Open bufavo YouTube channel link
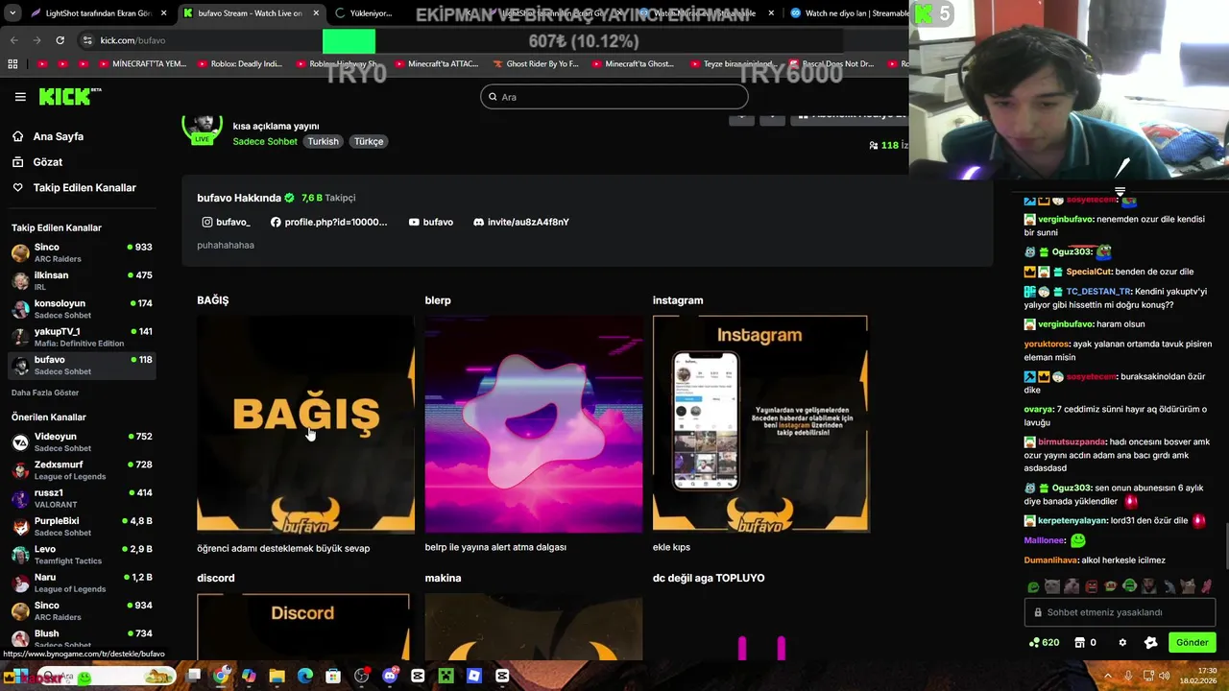Image resolution: width=1229 pixels, height=691 pixels. click(x=430, y=222)
